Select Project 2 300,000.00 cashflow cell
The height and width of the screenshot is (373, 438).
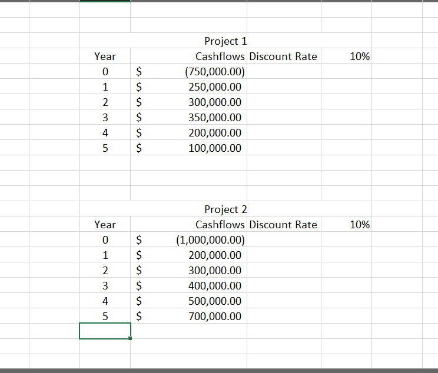188,270
